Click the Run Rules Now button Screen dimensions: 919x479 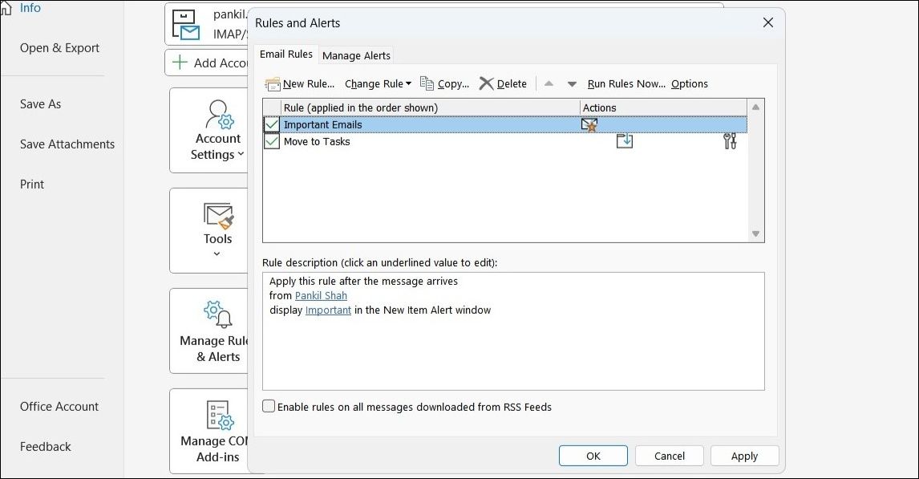(626, 83)
